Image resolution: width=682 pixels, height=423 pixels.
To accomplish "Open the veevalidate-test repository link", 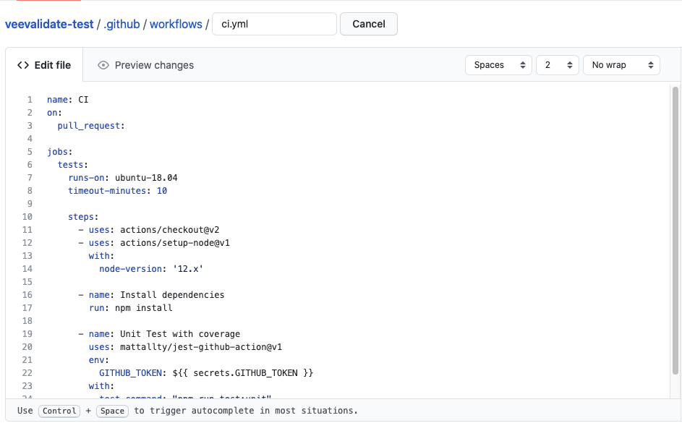I will pyautogui.click(x=49, y=24).
